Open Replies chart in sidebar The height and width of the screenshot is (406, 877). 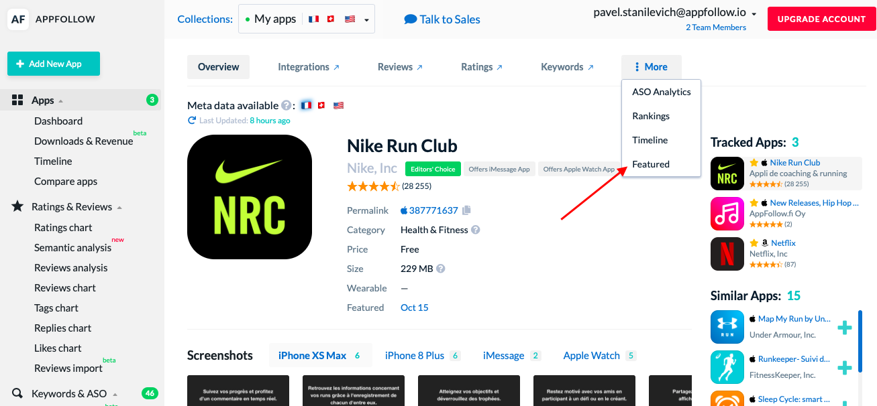63,328
